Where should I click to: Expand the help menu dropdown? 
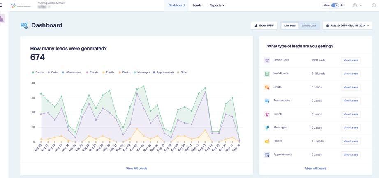[357, 5]
